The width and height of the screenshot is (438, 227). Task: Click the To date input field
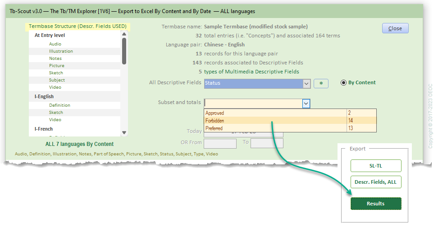point(267,144)
